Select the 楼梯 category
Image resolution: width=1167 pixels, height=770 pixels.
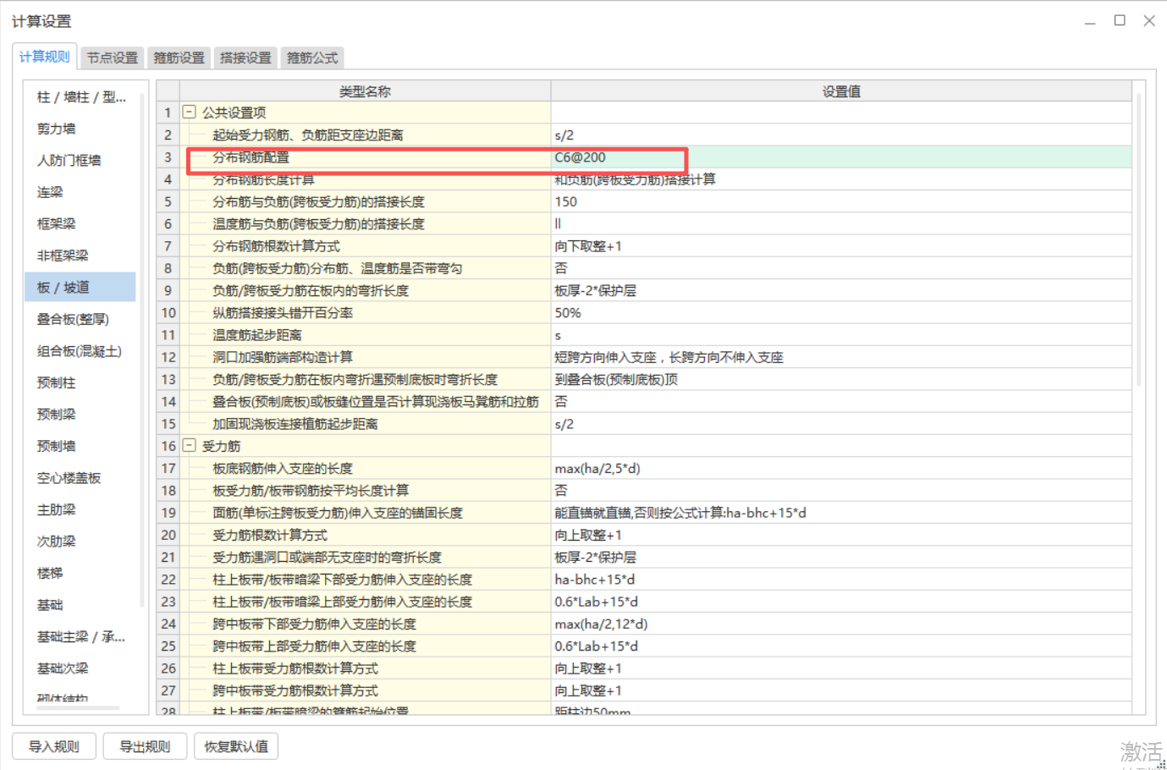(x=48, y=572)
